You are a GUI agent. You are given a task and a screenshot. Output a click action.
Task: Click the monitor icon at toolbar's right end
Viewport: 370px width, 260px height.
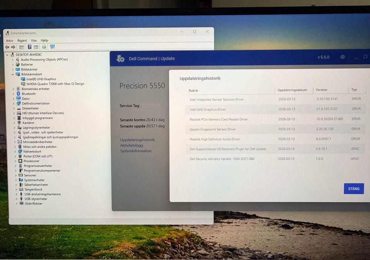(x=52, y=47)
